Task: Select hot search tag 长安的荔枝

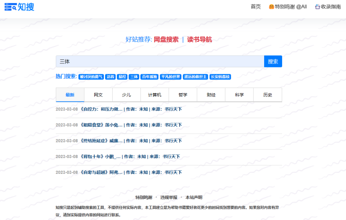Action: click(220, 77)
